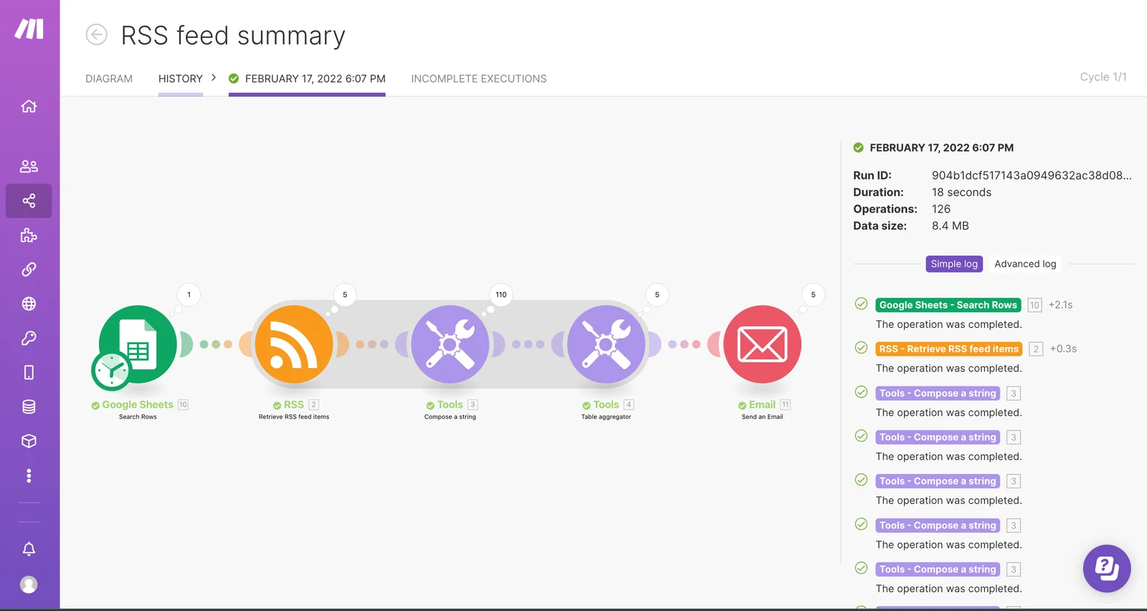
Task: Switch to Advanced log view
Action: [1025, 264]
